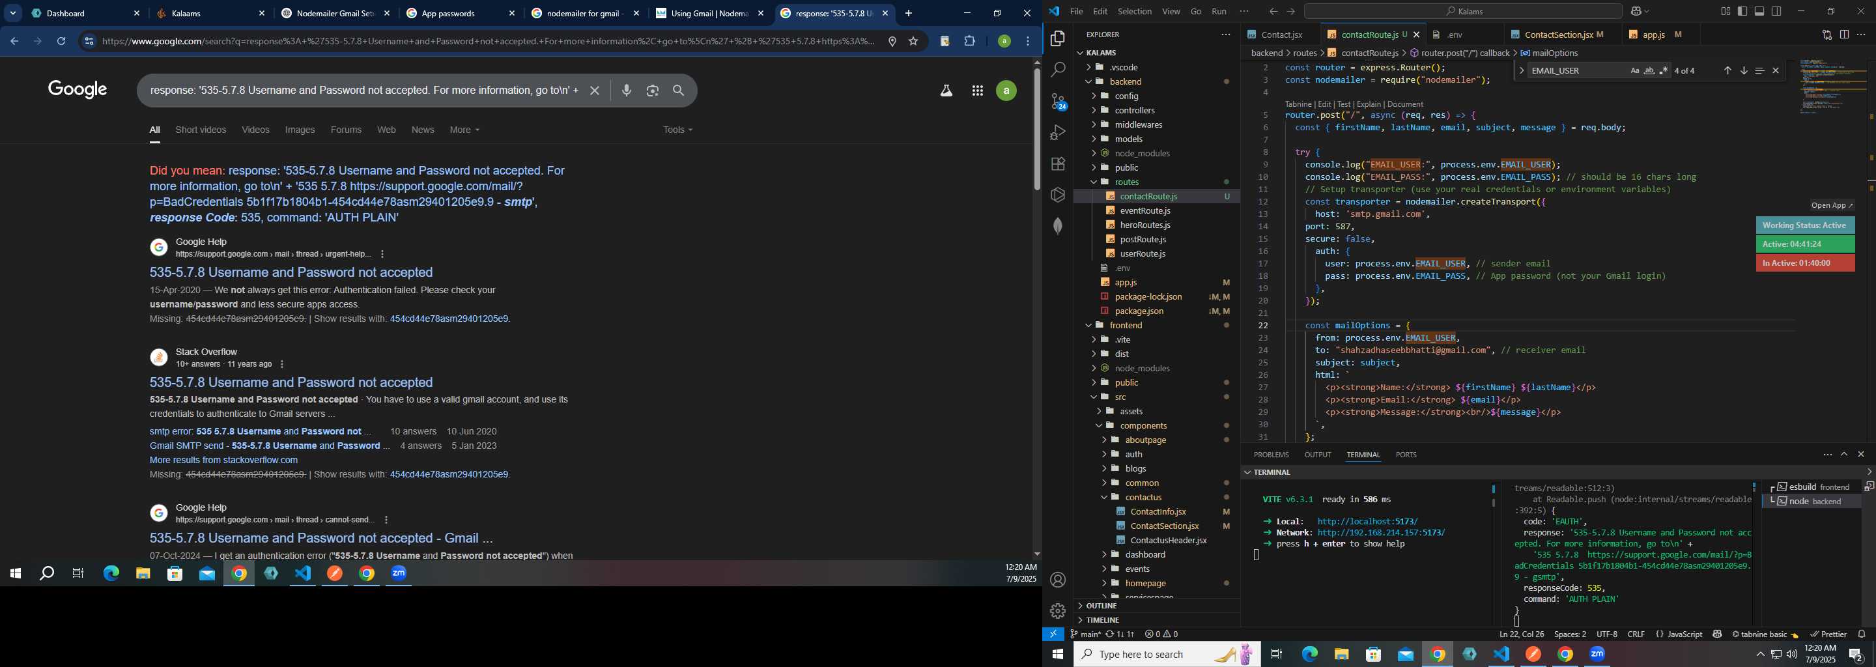Switch to OUTPUT panel tab
The width and height of the screenshot is (1876, 667).
[x=1317, y=455]
